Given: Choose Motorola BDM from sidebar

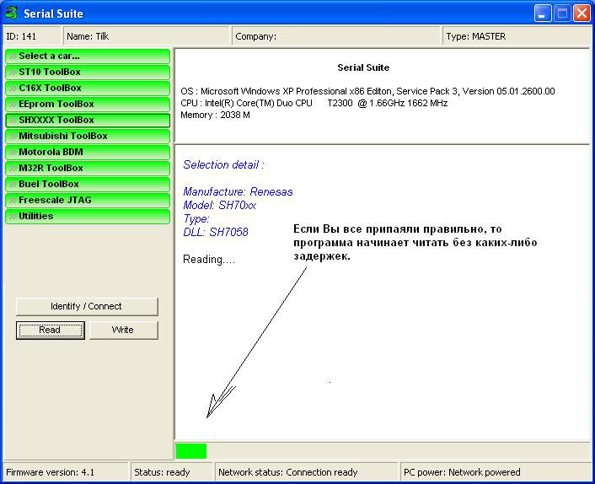Looking at the screenshot, I should [88, 152].
